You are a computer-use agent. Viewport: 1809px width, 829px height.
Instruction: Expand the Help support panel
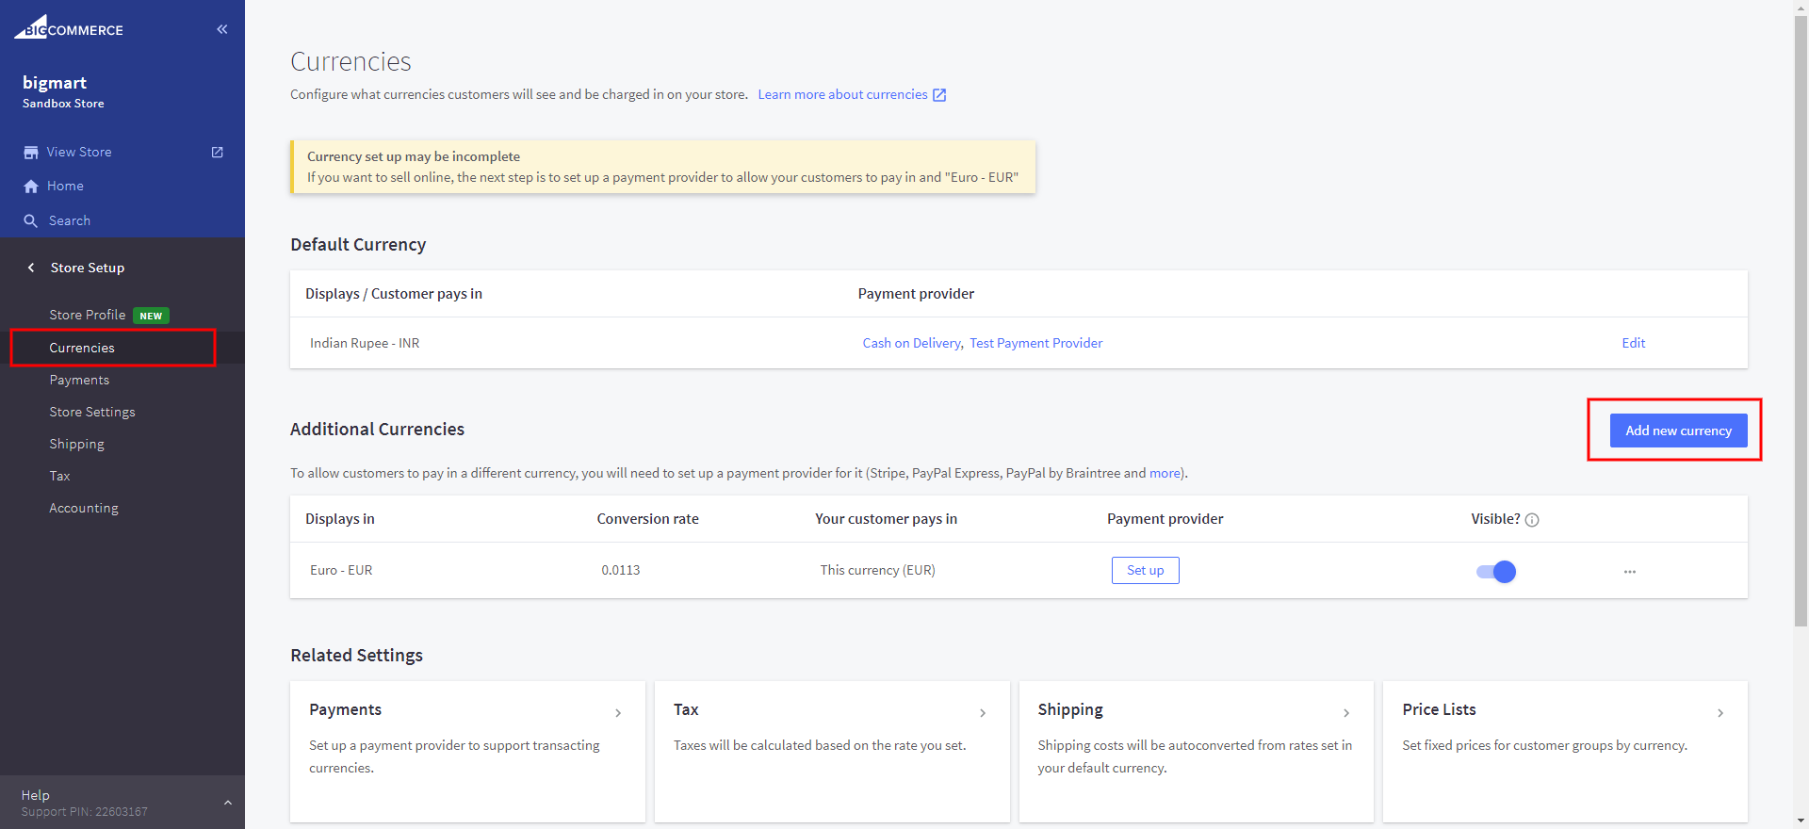[x=227, y=803]
